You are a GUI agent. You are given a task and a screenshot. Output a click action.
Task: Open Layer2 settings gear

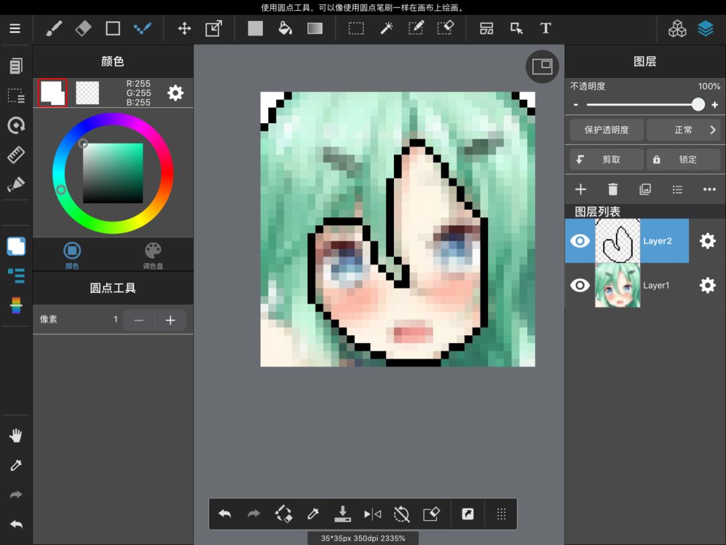[707, 241]
